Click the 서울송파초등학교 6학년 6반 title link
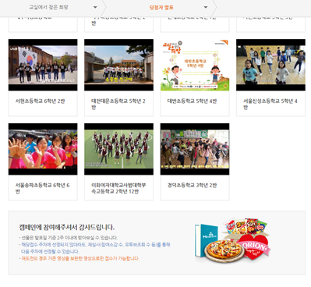The image size is (311, 287). (42, 188)
